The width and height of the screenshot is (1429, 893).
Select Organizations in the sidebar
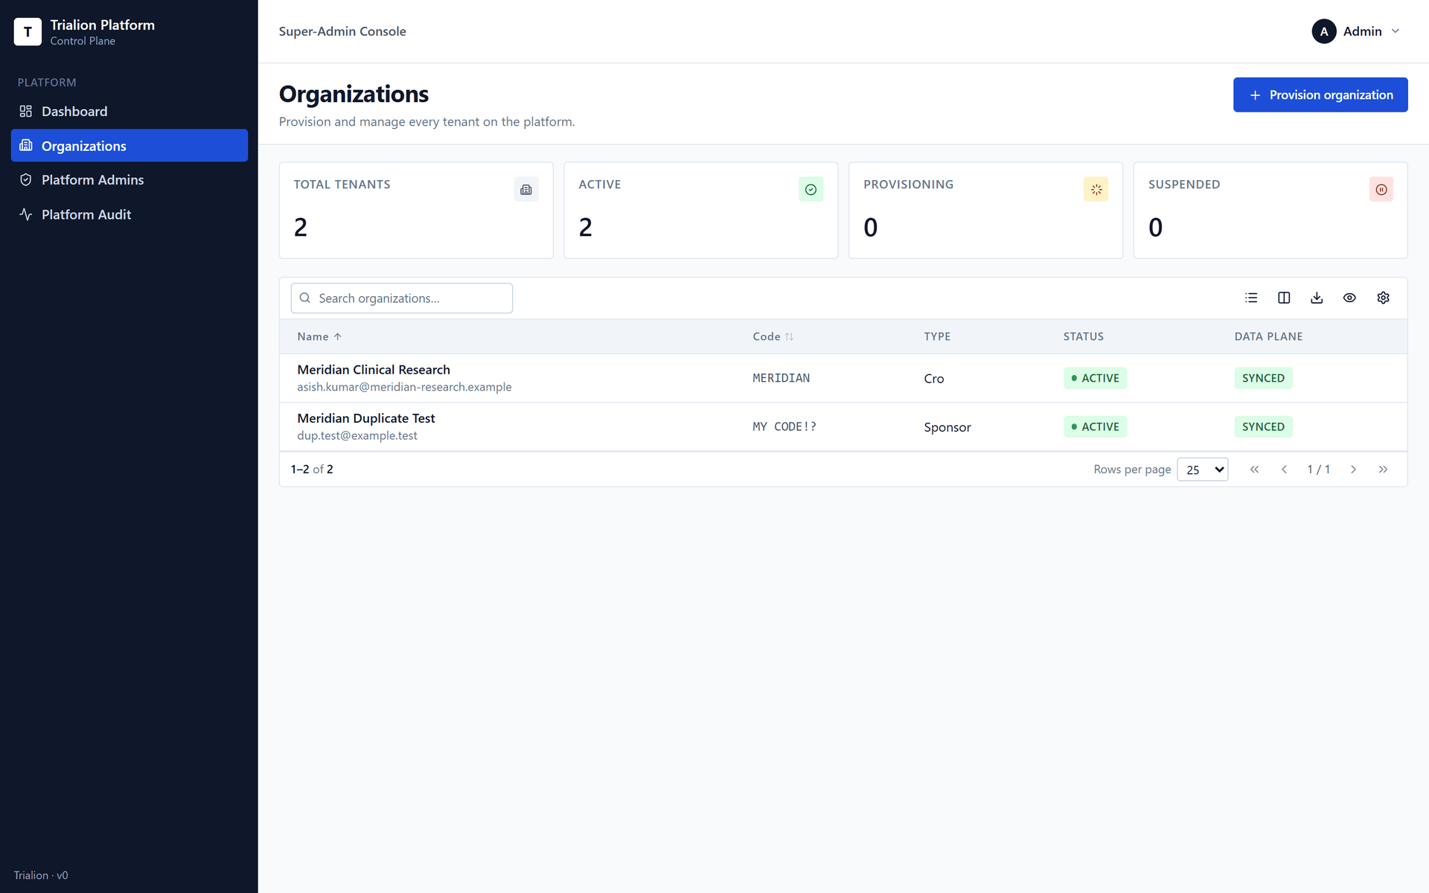130,146
